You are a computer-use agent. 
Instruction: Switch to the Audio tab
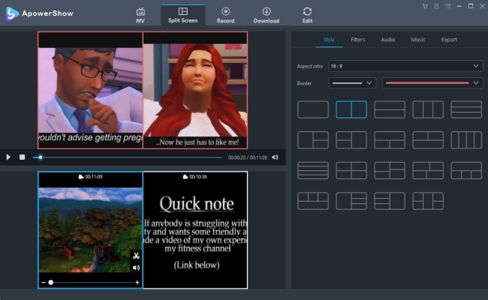pyautogui.click(x=388, y=40)
